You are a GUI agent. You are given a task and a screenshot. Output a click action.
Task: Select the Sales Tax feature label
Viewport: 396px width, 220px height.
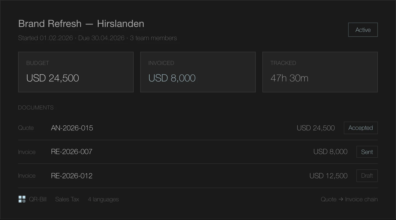pos(67,199)
